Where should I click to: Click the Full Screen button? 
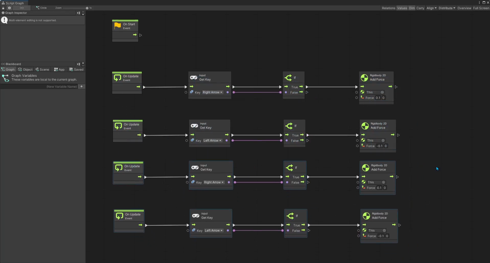tap(481, 8)
